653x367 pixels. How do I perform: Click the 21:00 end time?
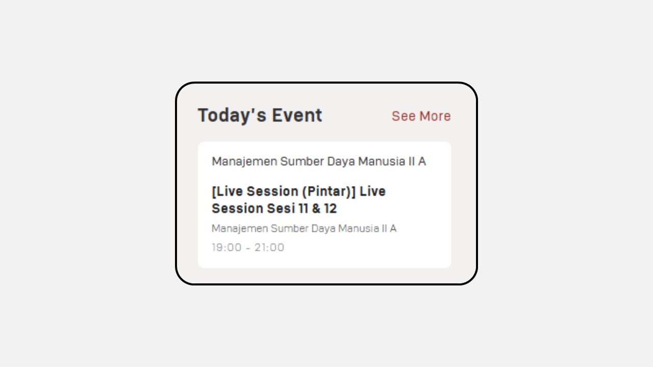269,248
